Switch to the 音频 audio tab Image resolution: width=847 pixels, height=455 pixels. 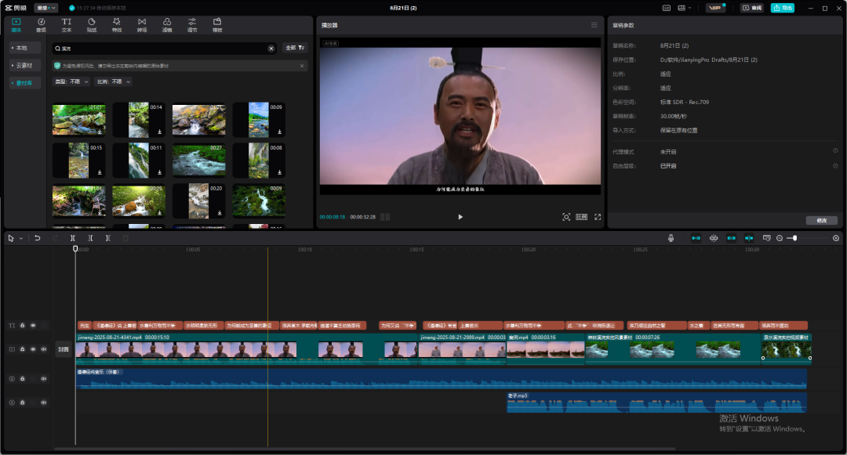click(41, 25)
